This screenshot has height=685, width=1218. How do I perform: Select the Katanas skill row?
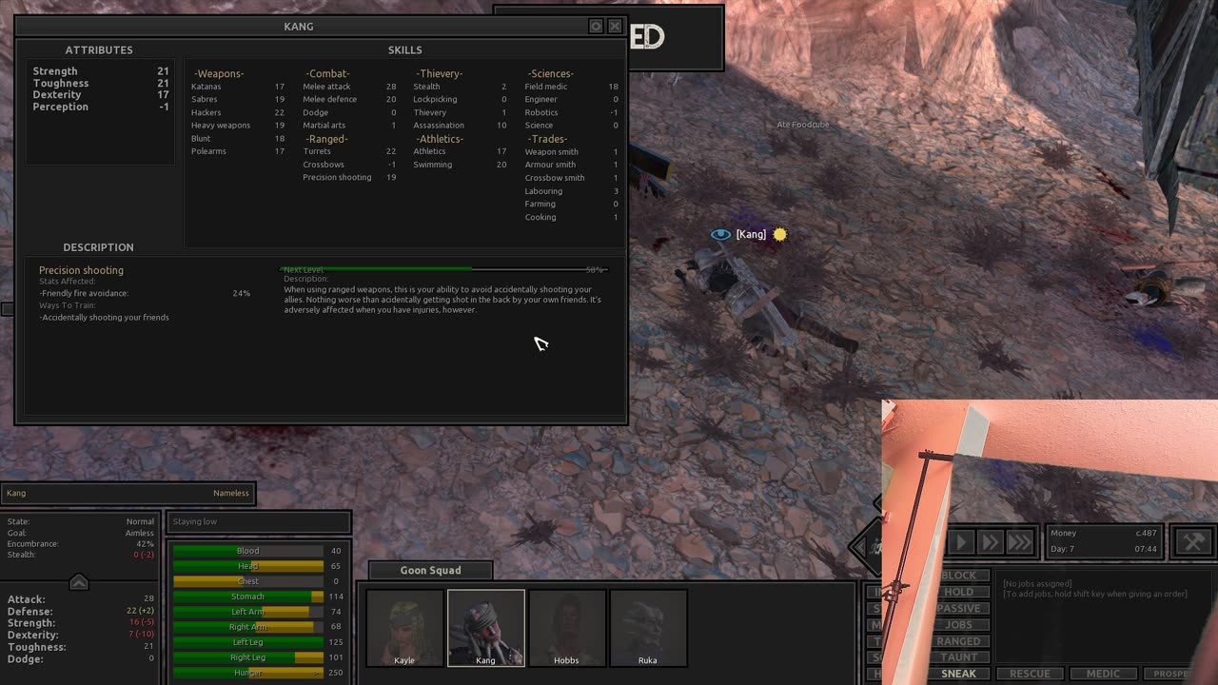[238, 87]
